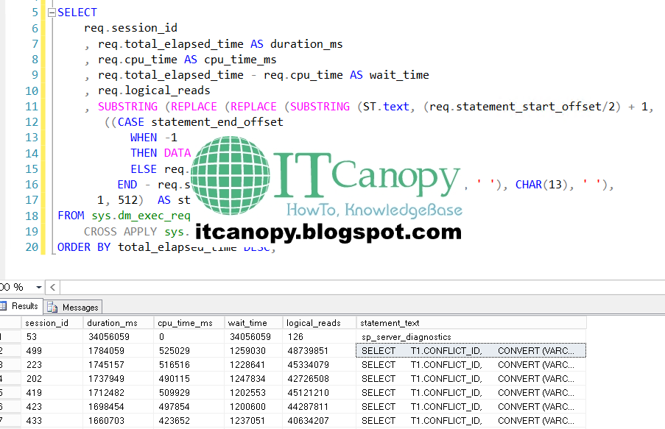Click the logical_reads cell 48739851

pos(320,351)
